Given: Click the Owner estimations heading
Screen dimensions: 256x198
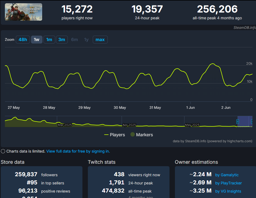Looking at the screenshot, I should pos(196,162).
